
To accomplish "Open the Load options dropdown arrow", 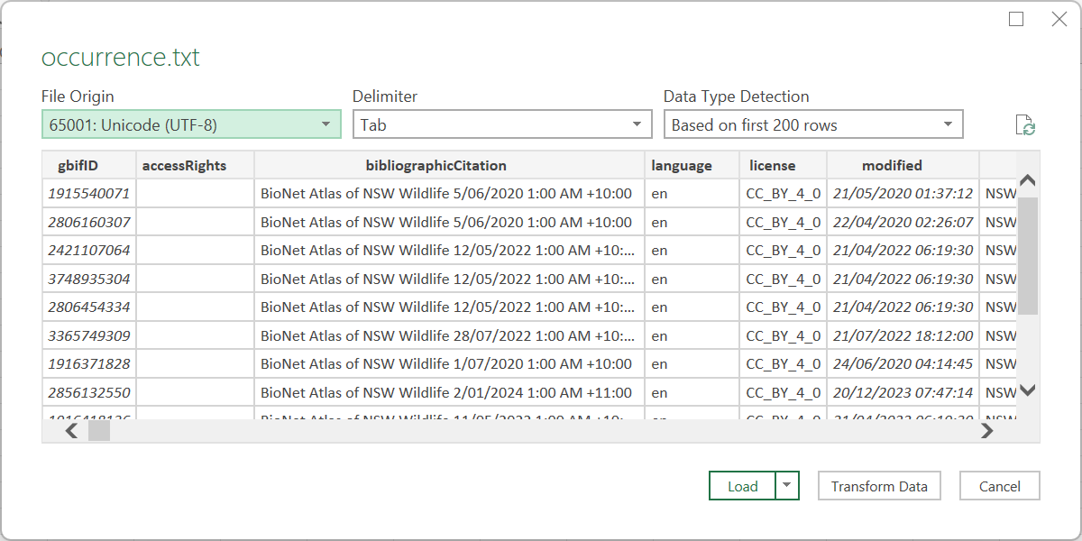I will pos(787,486).
